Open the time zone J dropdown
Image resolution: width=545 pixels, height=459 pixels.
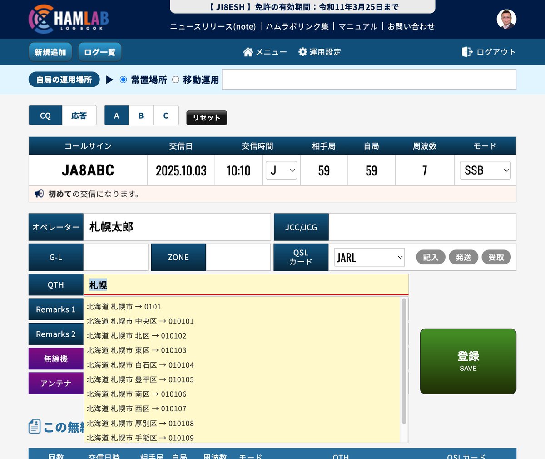[282, 170]
